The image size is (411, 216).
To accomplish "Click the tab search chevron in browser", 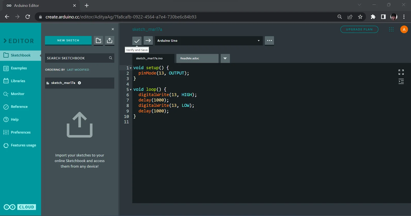I will pyautogui.click(x=359, y=5).
